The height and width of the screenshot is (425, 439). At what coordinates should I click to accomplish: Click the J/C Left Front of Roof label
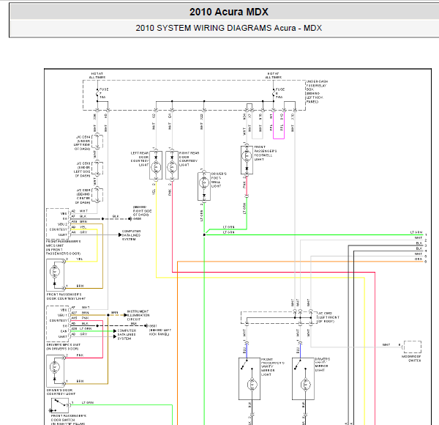click(329, 317)
